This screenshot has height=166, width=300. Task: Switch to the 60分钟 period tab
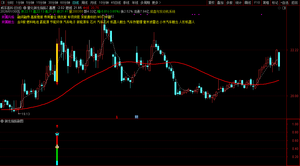[x=65, y=3]
